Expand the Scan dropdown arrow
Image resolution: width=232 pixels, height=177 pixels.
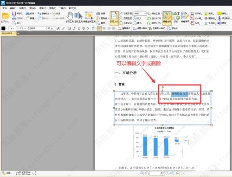[x=36, y=13]
